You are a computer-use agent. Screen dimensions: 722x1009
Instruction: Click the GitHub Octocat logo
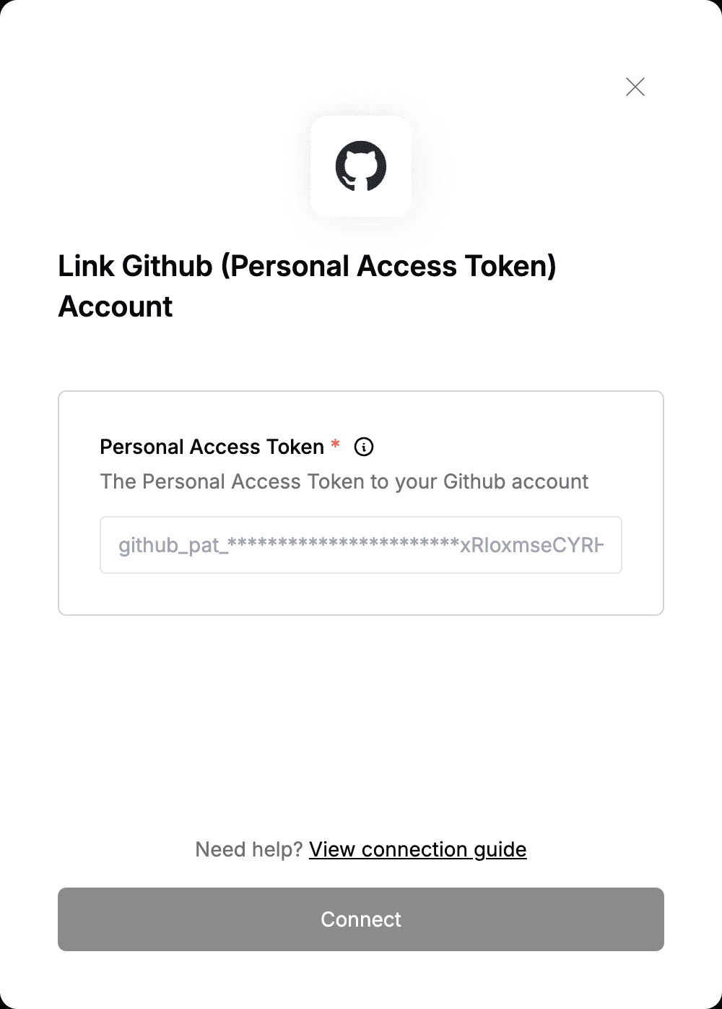[361, 166]
